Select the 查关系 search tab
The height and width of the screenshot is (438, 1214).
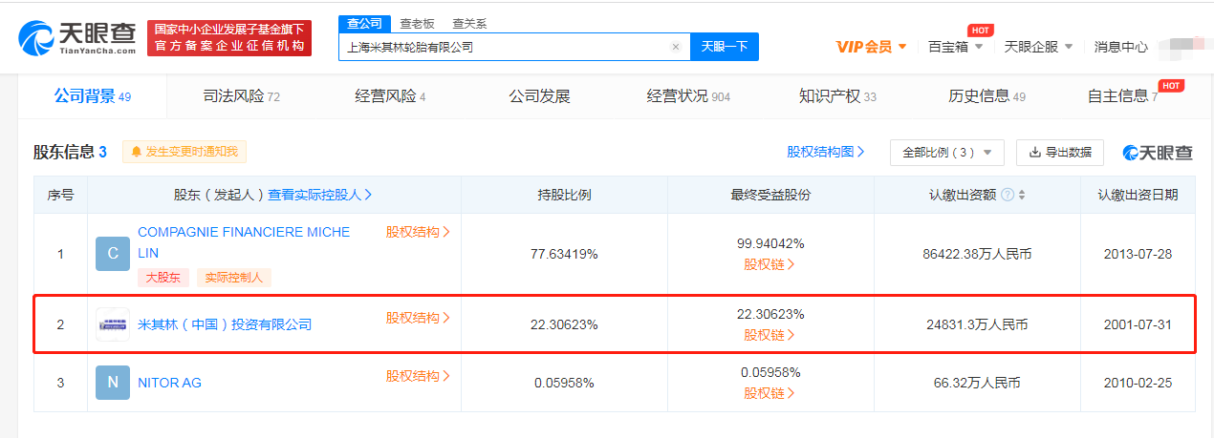(x=469, y=24)
